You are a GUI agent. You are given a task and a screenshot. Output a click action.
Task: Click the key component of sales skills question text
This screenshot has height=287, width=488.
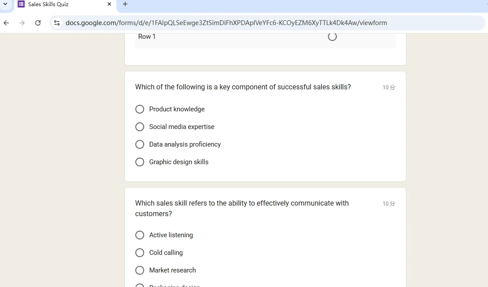click(x=243, y=87)
